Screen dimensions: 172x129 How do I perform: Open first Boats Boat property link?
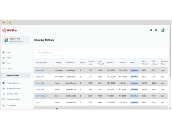click(x=40, y=70)
